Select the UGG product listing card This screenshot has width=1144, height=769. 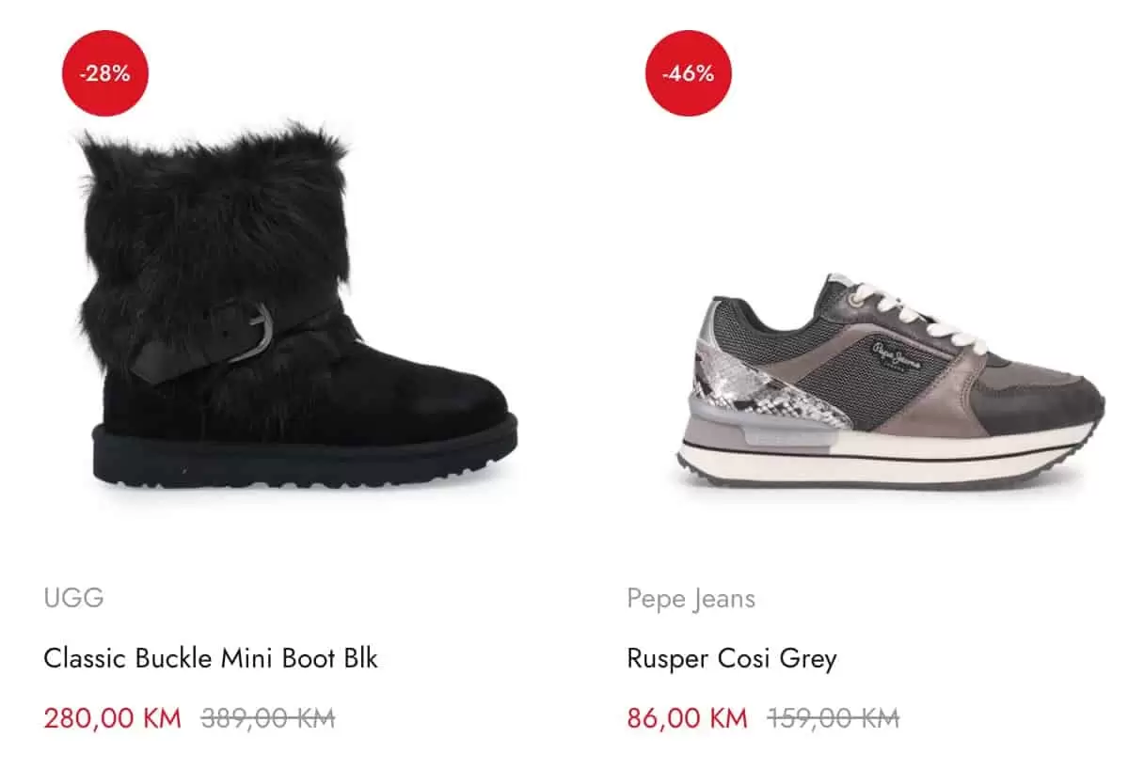coord(282,376)
